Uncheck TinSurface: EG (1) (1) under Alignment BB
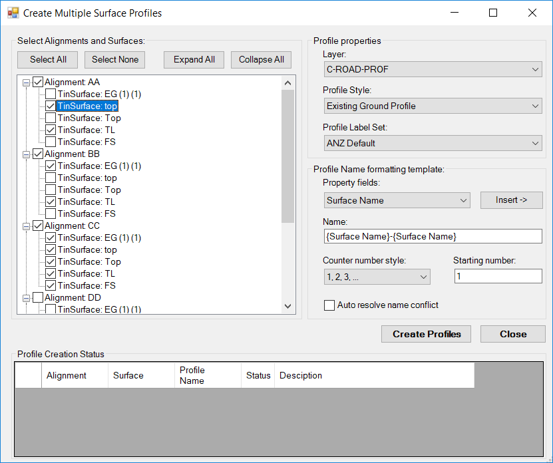The width and height of the screenshot is (553, 463). pos(51,166)
